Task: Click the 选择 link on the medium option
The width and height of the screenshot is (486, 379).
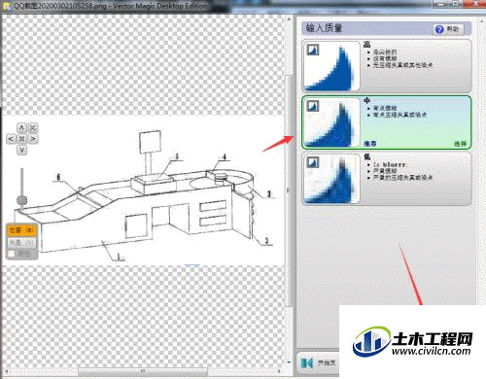Action: pos(460,144)
